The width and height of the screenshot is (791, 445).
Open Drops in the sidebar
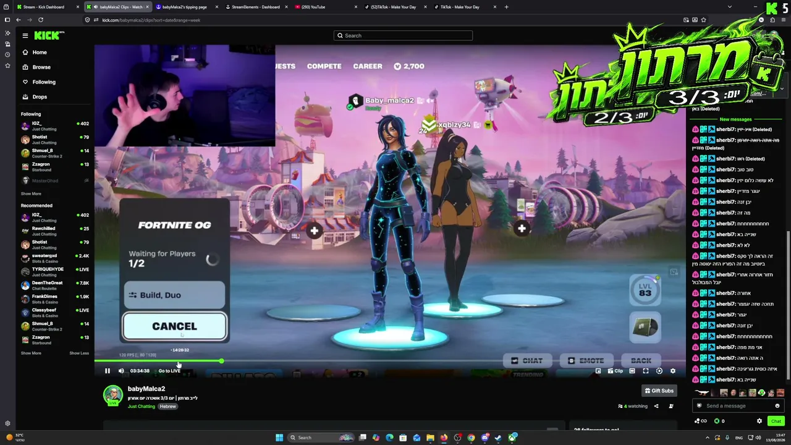tap(40, 97)
